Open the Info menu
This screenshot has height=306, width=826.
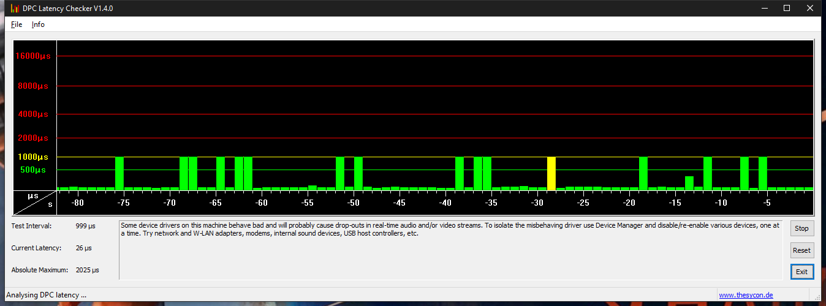pyautogui.click(x=38, y=24)
